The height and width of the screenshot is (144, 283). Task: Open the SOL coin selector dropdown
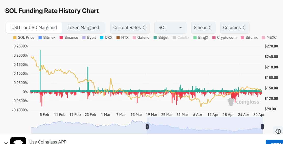(x=170, y=28)
